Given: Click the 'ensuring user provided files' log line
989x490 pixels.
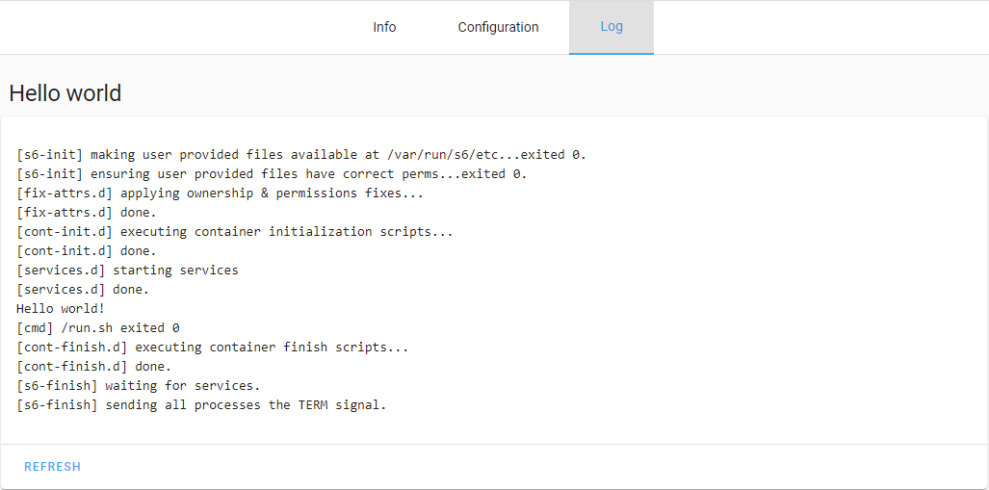Looking at the screenshot, I should [x=272, y=174].
